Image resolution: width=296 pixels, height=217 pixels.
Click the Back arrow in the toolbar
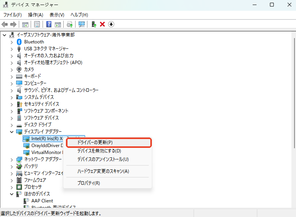click(5, 24)
